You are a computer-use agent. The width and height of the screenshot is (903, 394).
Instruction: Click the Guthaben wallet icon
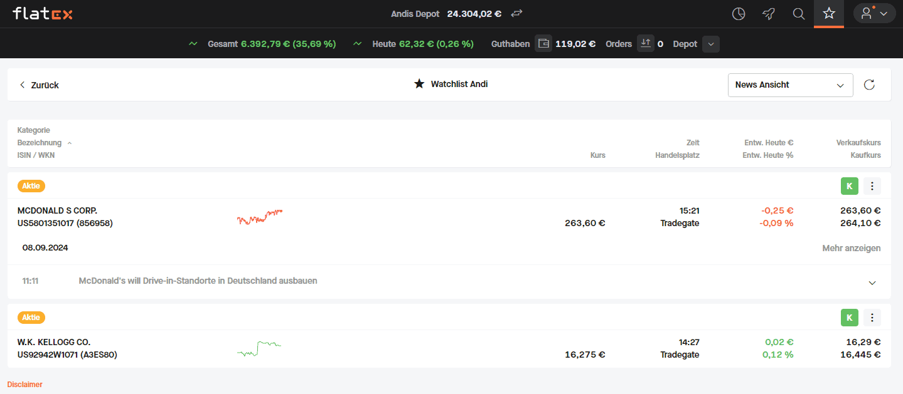point(543,44)
